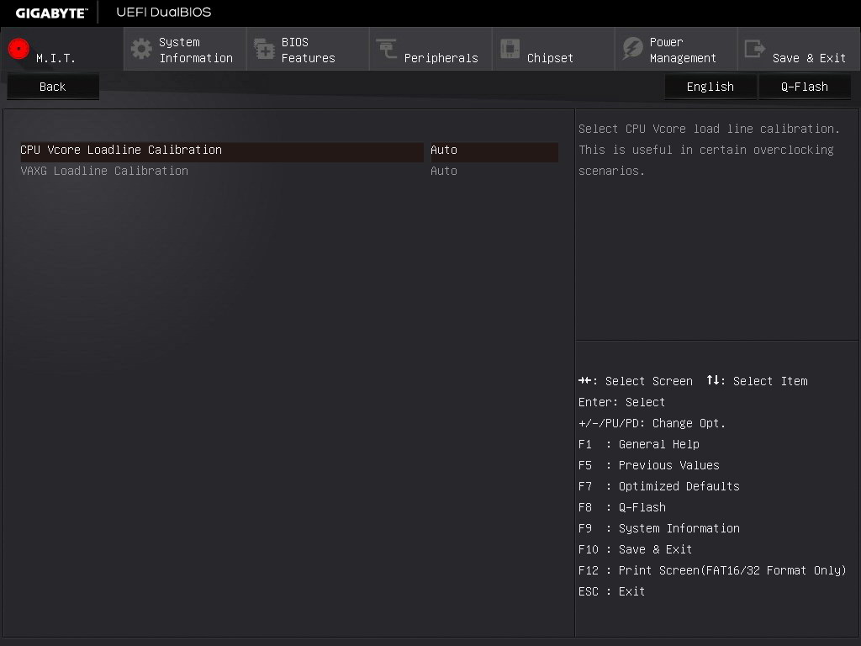Open the English language selector
The height and width of the screenshot is (646, 861).
710,87
